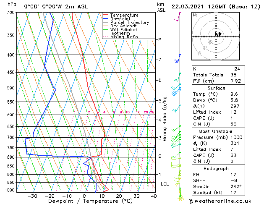Click the Dewpoint / Temperature axis title
The width and height of the screenshot is (264, 204).
84,201
